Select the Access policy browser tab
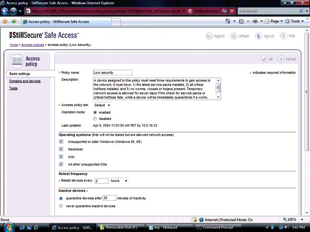The width and height of the screenshot is (310, 232). click(67, 22)
